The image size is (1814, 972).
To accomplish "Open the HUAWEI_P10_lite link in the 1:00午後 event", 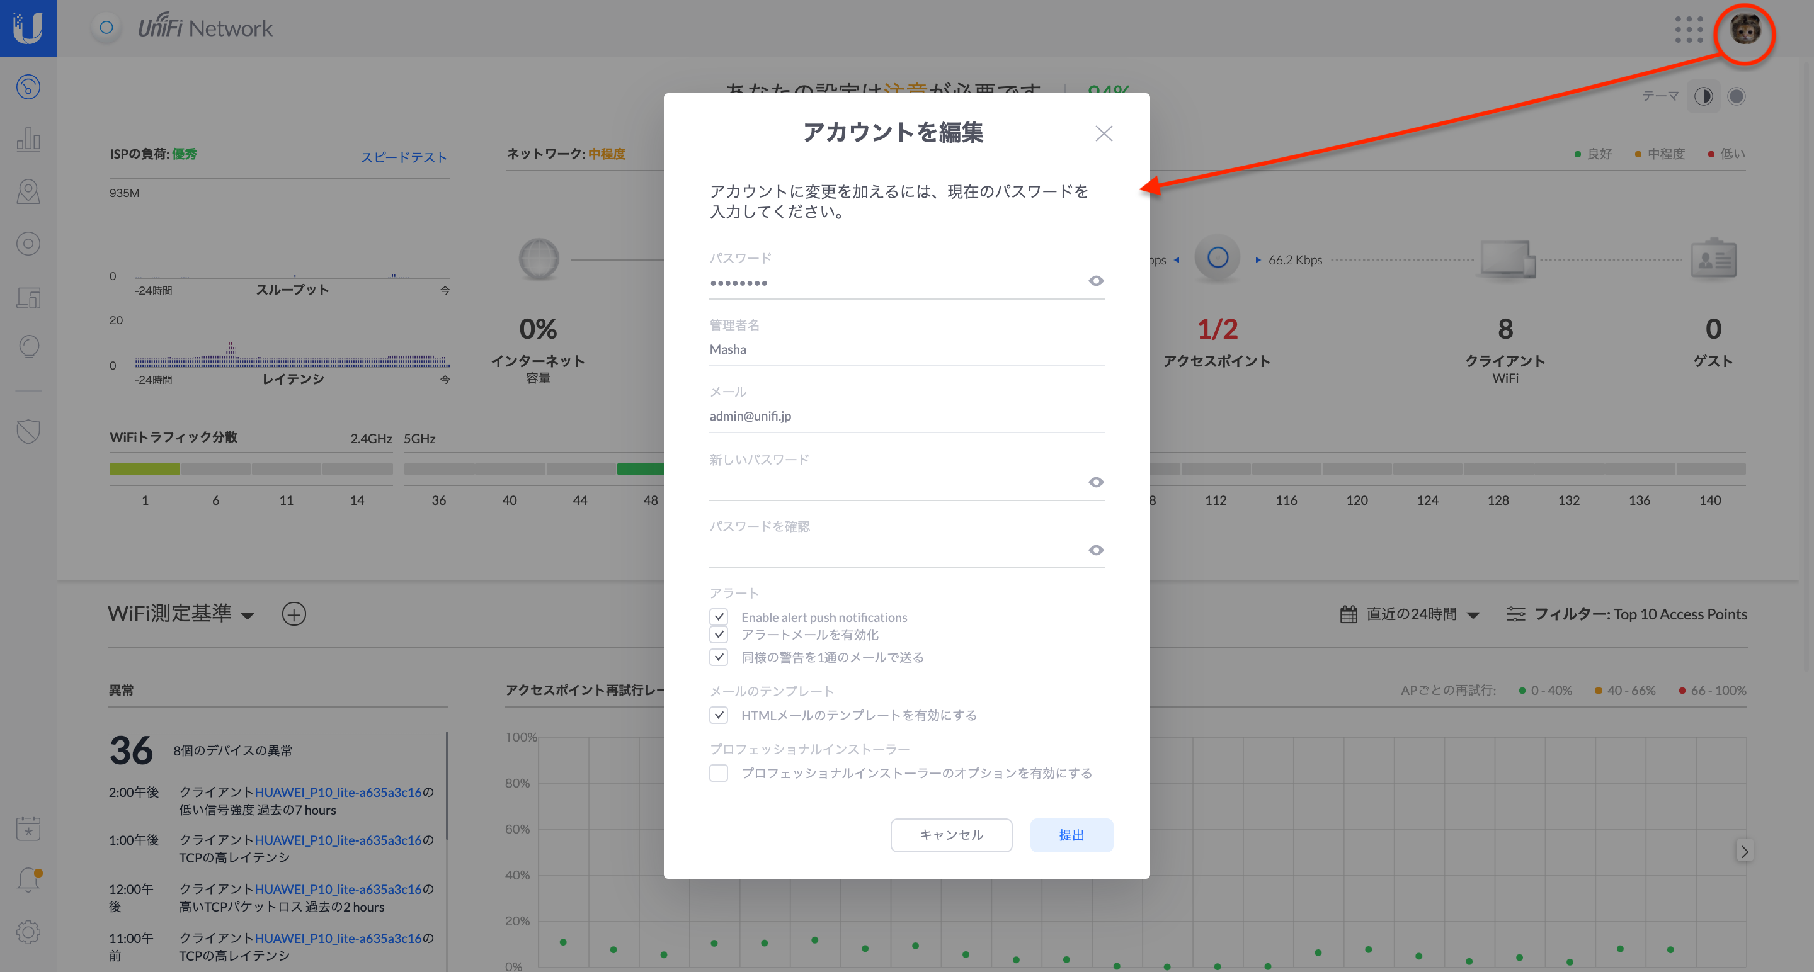I will tap(338, 840).
